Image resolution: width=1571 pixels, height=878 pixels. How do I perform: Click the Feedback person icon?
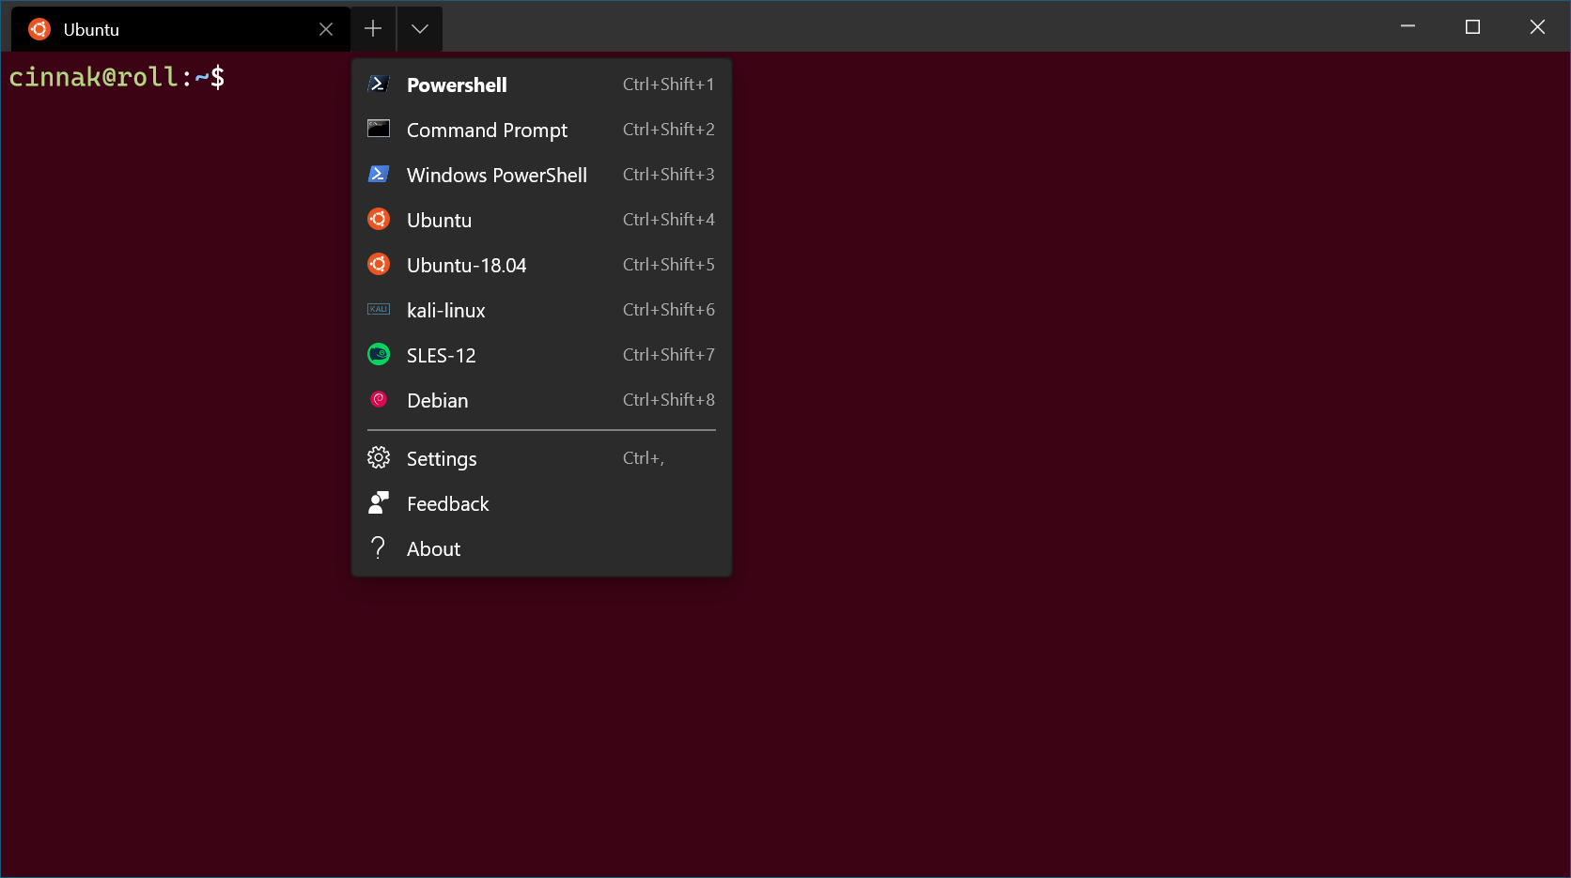[x=379, y=502]
